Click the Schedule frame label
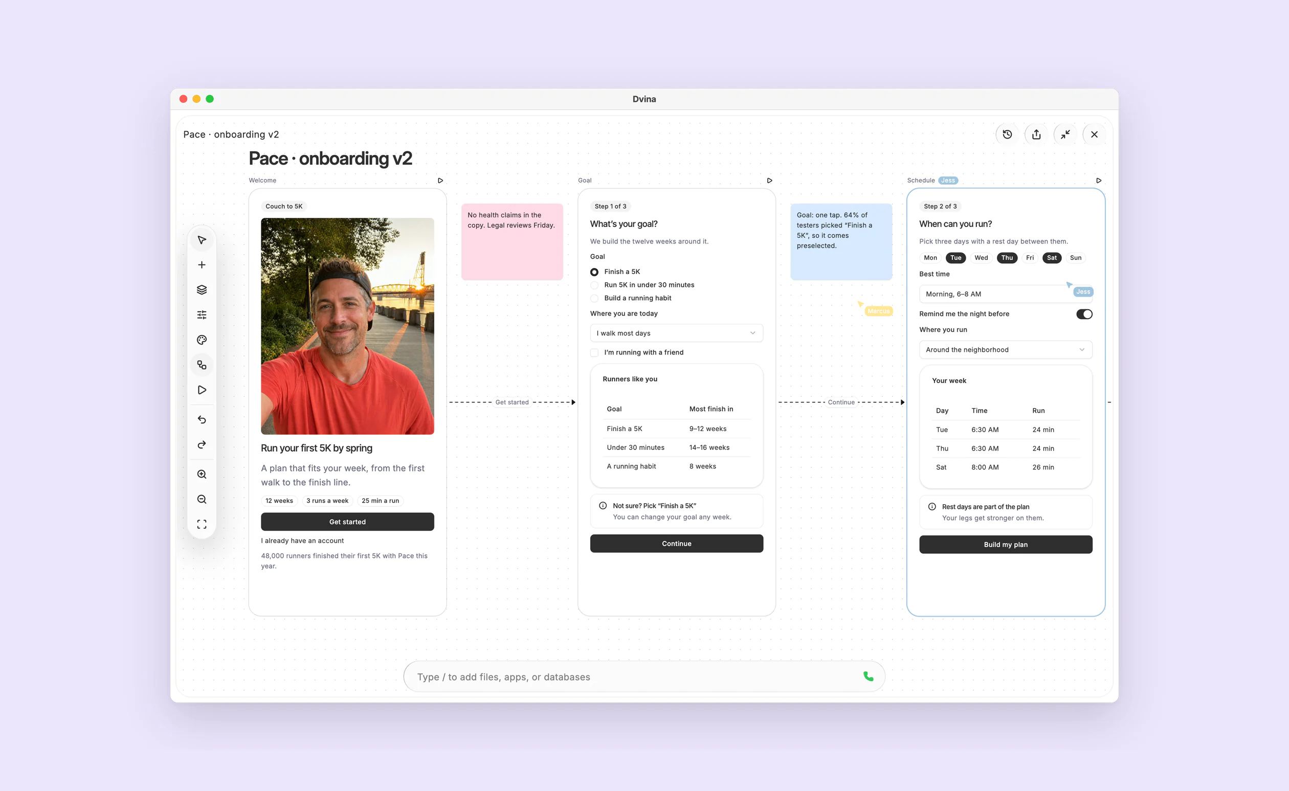 tap(921, 180)
